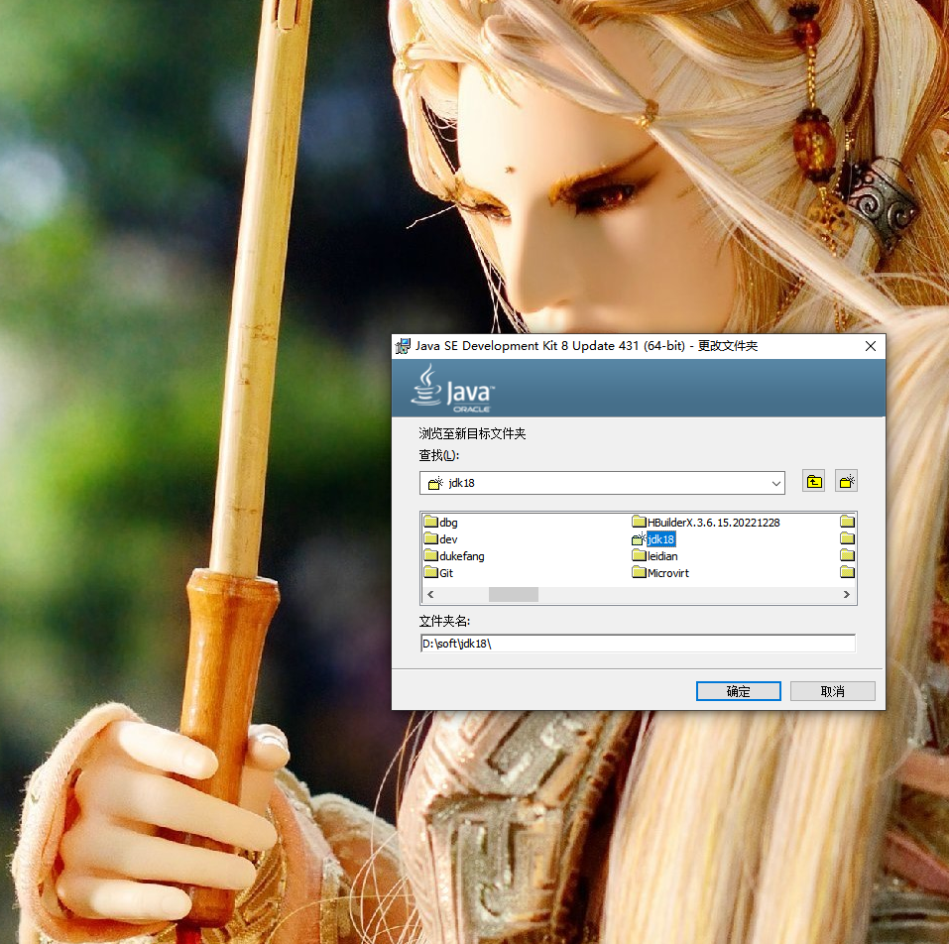Close the 更改文件夹 dialog
The width and height of the screenshot is (949, 944).
[871, 346]
